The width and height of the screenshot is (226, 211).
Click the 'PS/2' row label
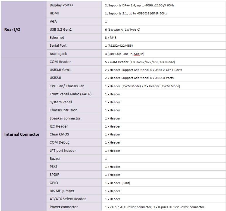pyautogui.click(x=54, y=167)
